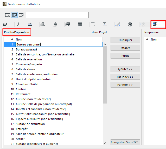Click Temporaire list Nom column header
This screenshot has height=149, width=166.
158,39
